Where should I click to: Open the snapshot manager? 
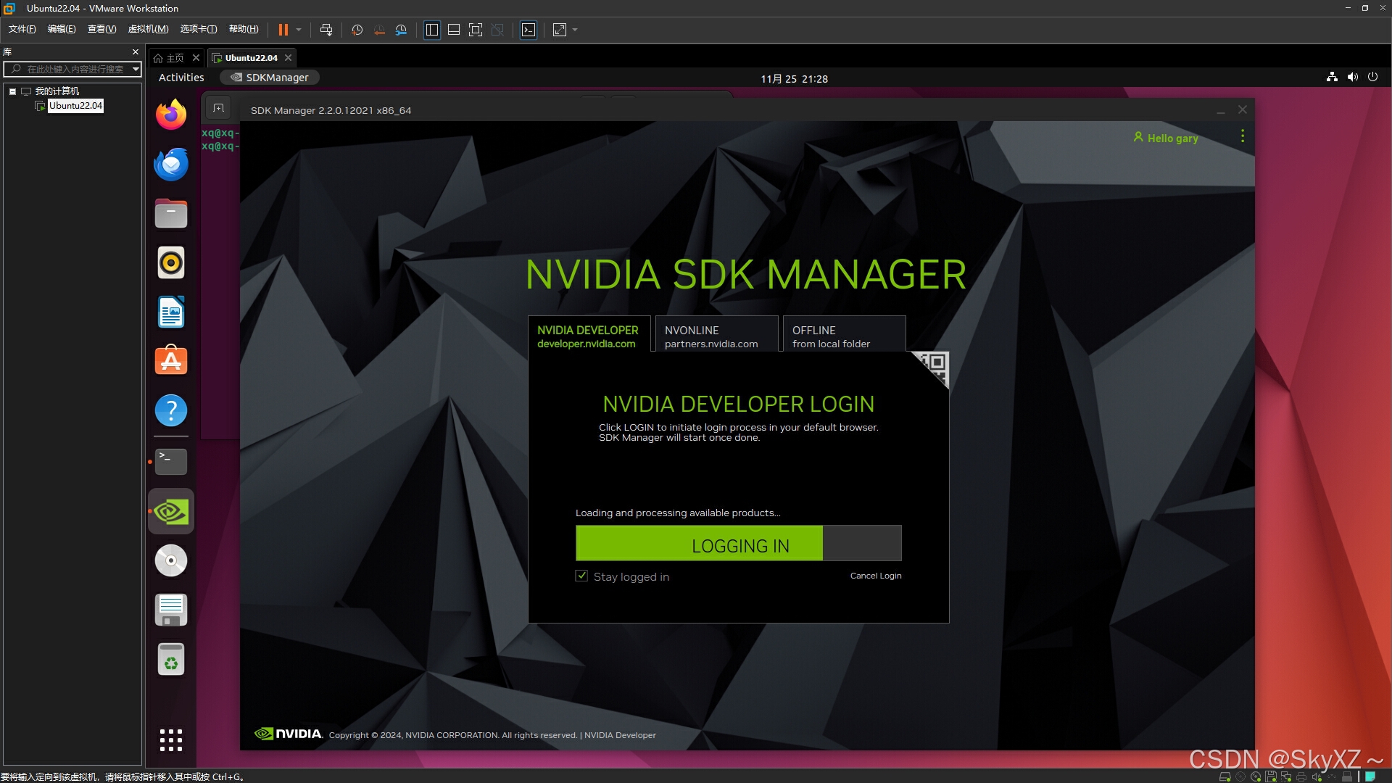[401, 30]
